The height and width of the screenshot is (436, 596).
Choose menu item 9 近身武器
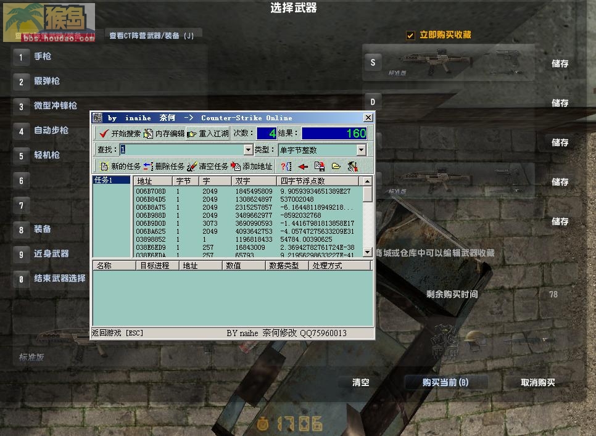(x=52, y=254)
